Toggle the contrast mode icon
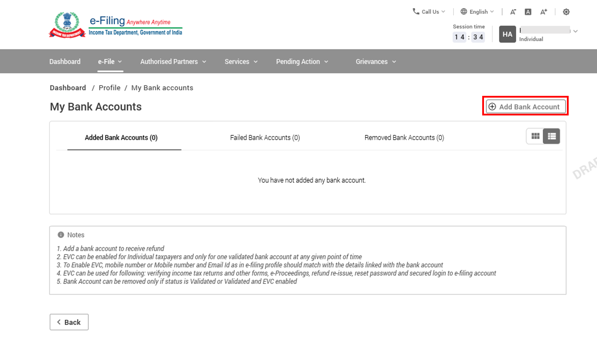This screenshot has width=597, height=339. coord(566,12)
